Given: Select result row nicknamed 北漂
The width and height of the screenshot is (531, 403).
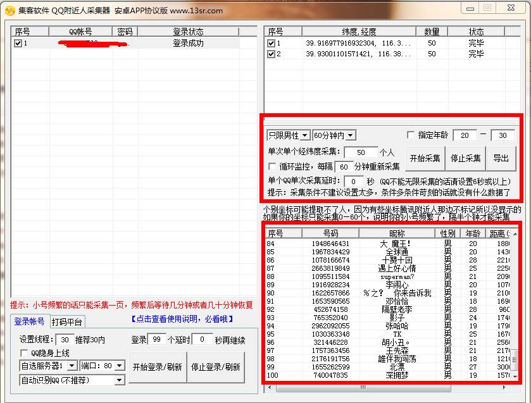Looking at the screenshot, I should [x=388, y=367].
